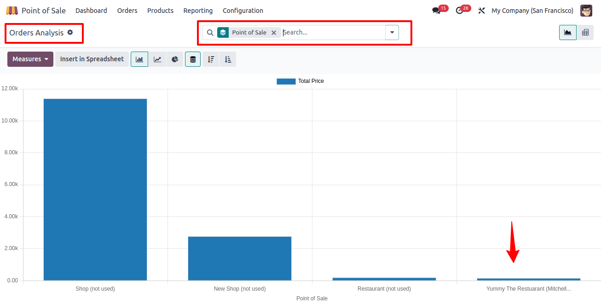Open company switcher My Company (San Francisco)

tap(532, 11)
